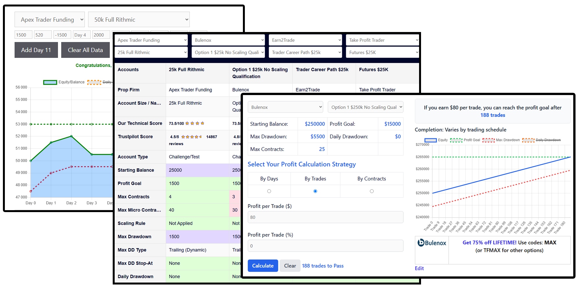
Task: Click the first star in the 73.5/100 Technical Score rating
Action: pos(187,123)
